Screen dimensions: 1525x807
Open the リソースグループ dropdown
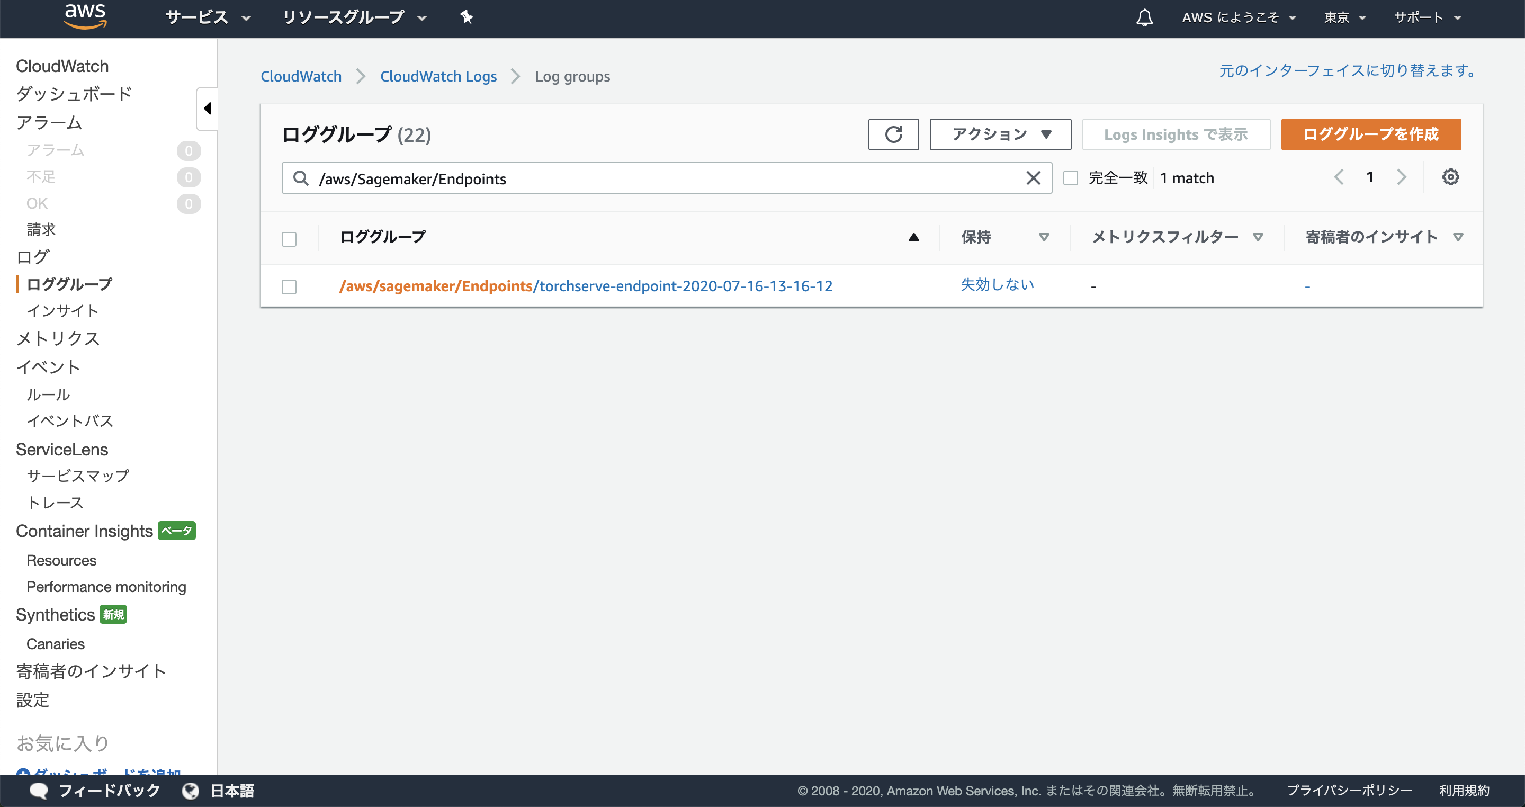354,17
